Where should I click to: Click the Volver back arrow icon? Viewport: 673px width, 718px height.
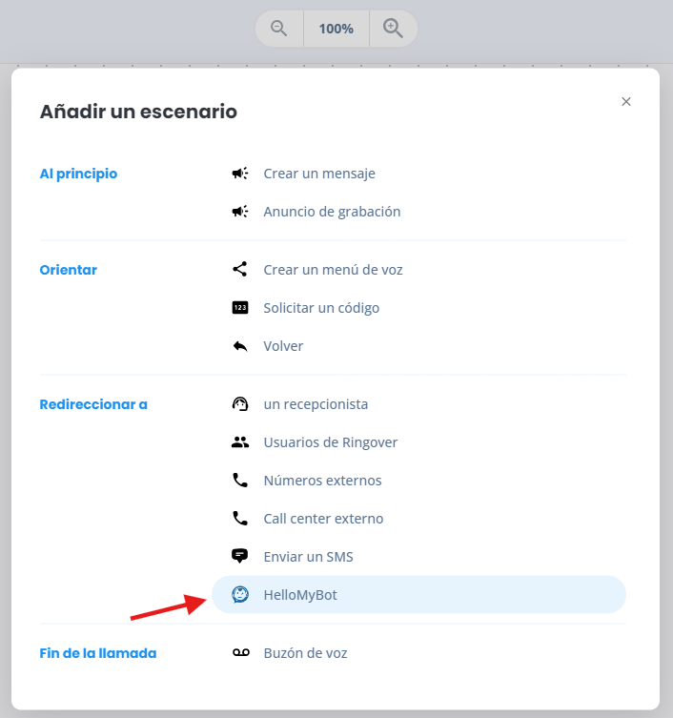click(240, 346)
